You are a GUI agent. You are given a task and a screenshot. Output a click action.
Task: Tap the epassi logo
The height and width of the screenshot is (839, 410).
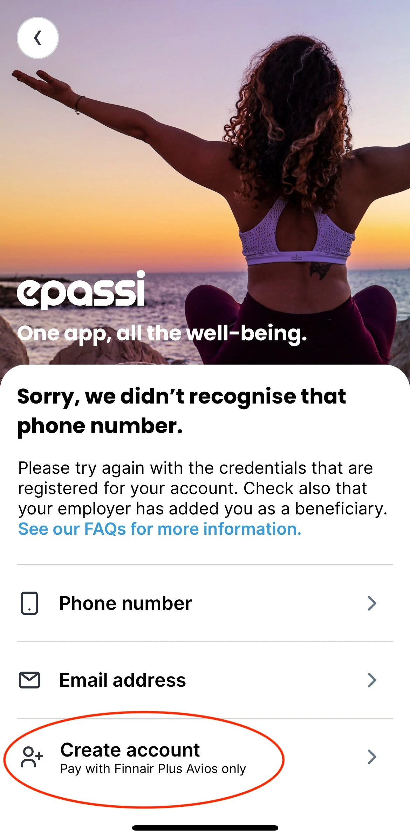tap(81, 290)
